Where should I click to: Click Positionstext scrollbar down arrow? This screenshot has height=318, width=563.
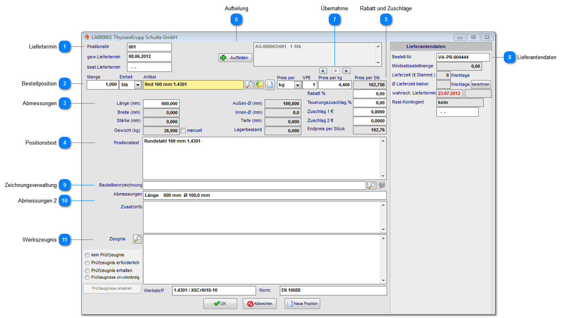click(x=383, y=176)
